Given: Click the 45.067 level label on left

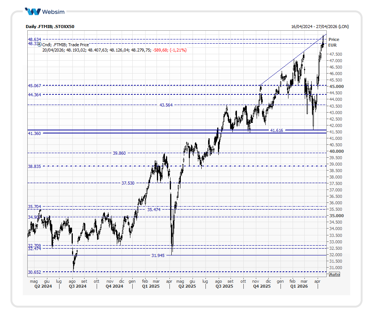Looking at the screenshot, I should click(x=34, y=86).
